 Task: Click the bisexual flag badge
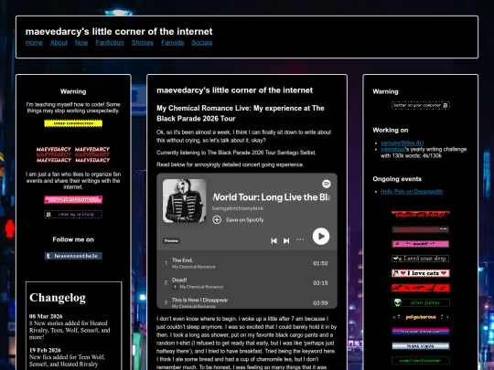421,332
